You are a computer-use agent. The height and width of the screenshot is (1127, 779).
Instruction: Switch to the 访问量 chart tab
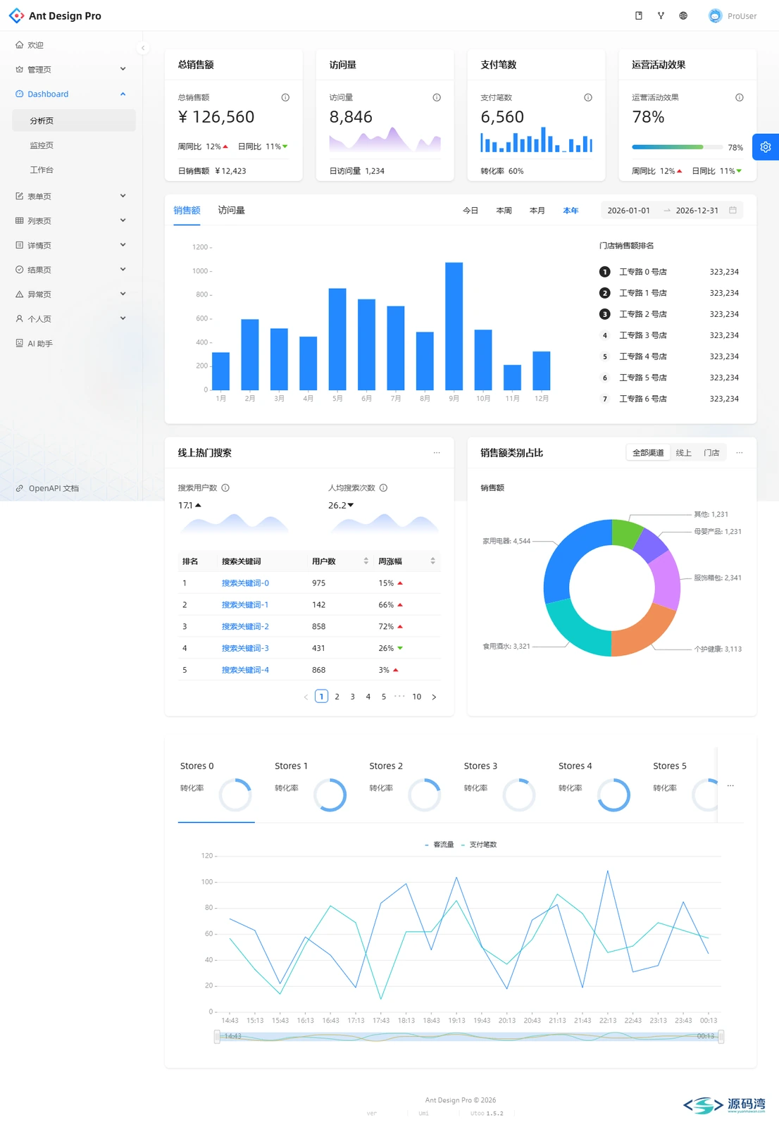[231, 210]
